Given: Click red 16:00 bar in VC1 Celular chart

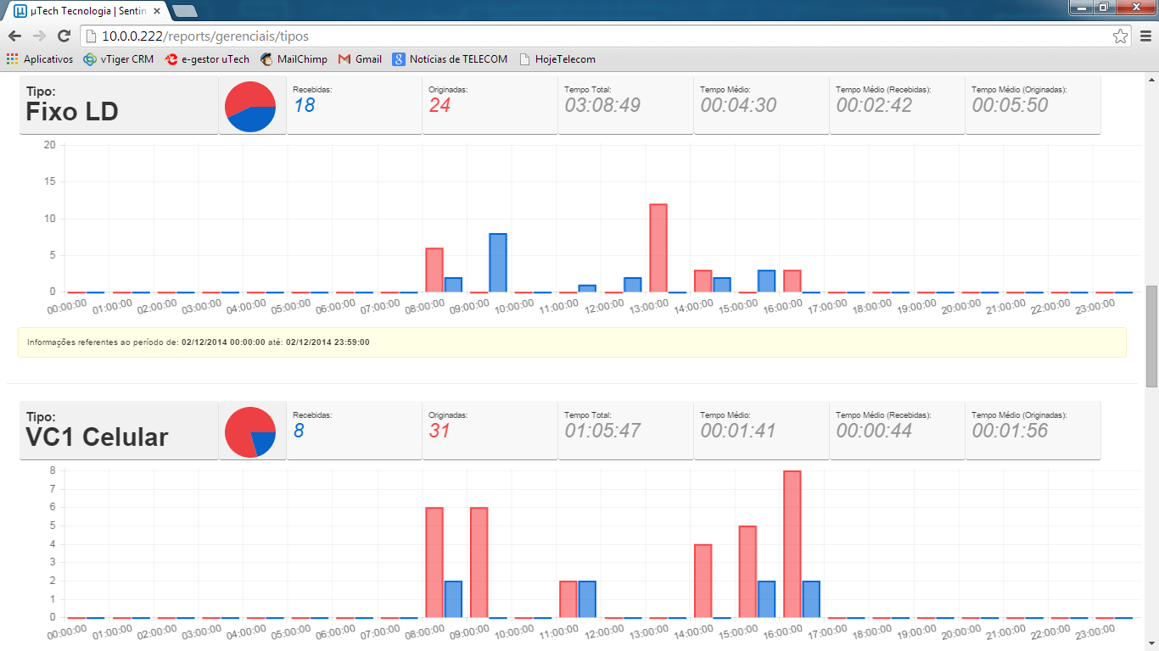Looking at the screenshot, I should coord(792,544).
